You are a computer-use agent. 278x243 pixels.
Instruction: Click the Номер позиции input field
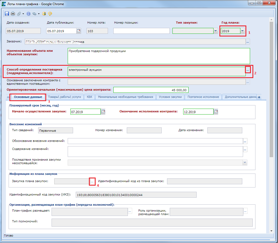(141, 31)
